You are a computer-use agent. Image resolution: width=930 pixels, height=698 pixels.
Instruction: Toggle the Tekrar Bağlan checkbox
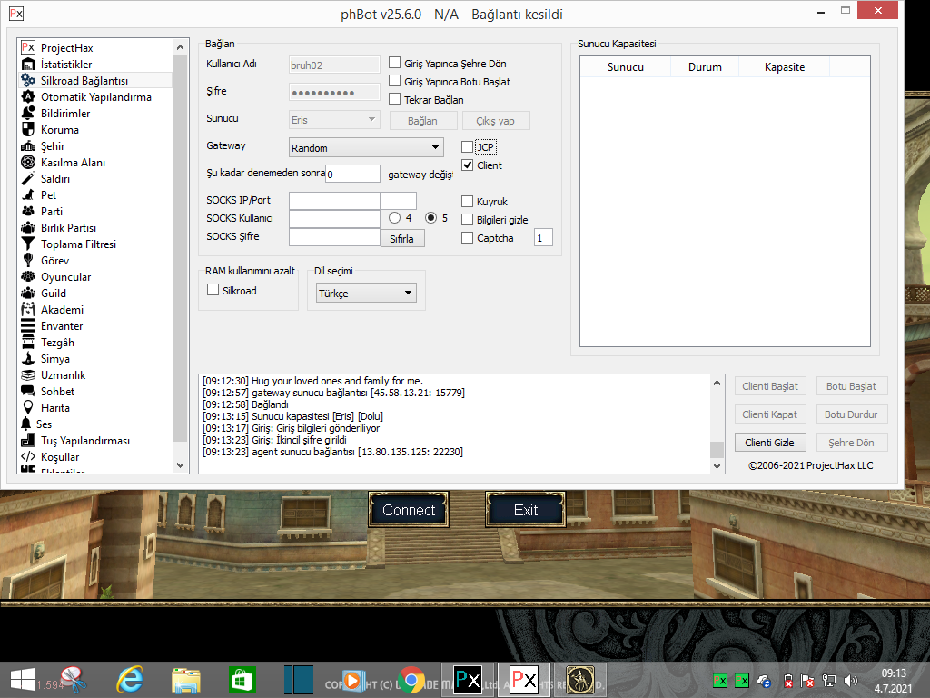click(395, 100)
